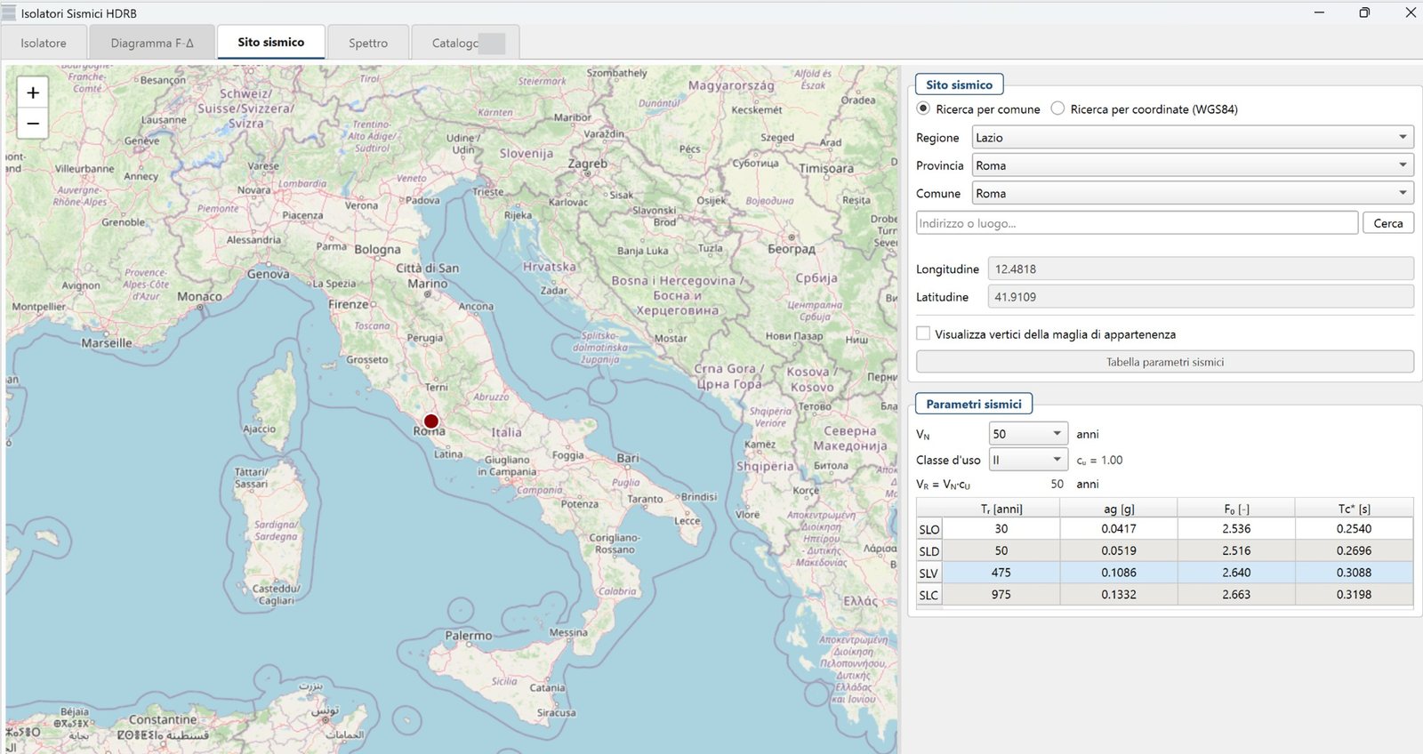Select the SLV row header
Viewport: 1423px width, 754px height.
coord(929,574)
